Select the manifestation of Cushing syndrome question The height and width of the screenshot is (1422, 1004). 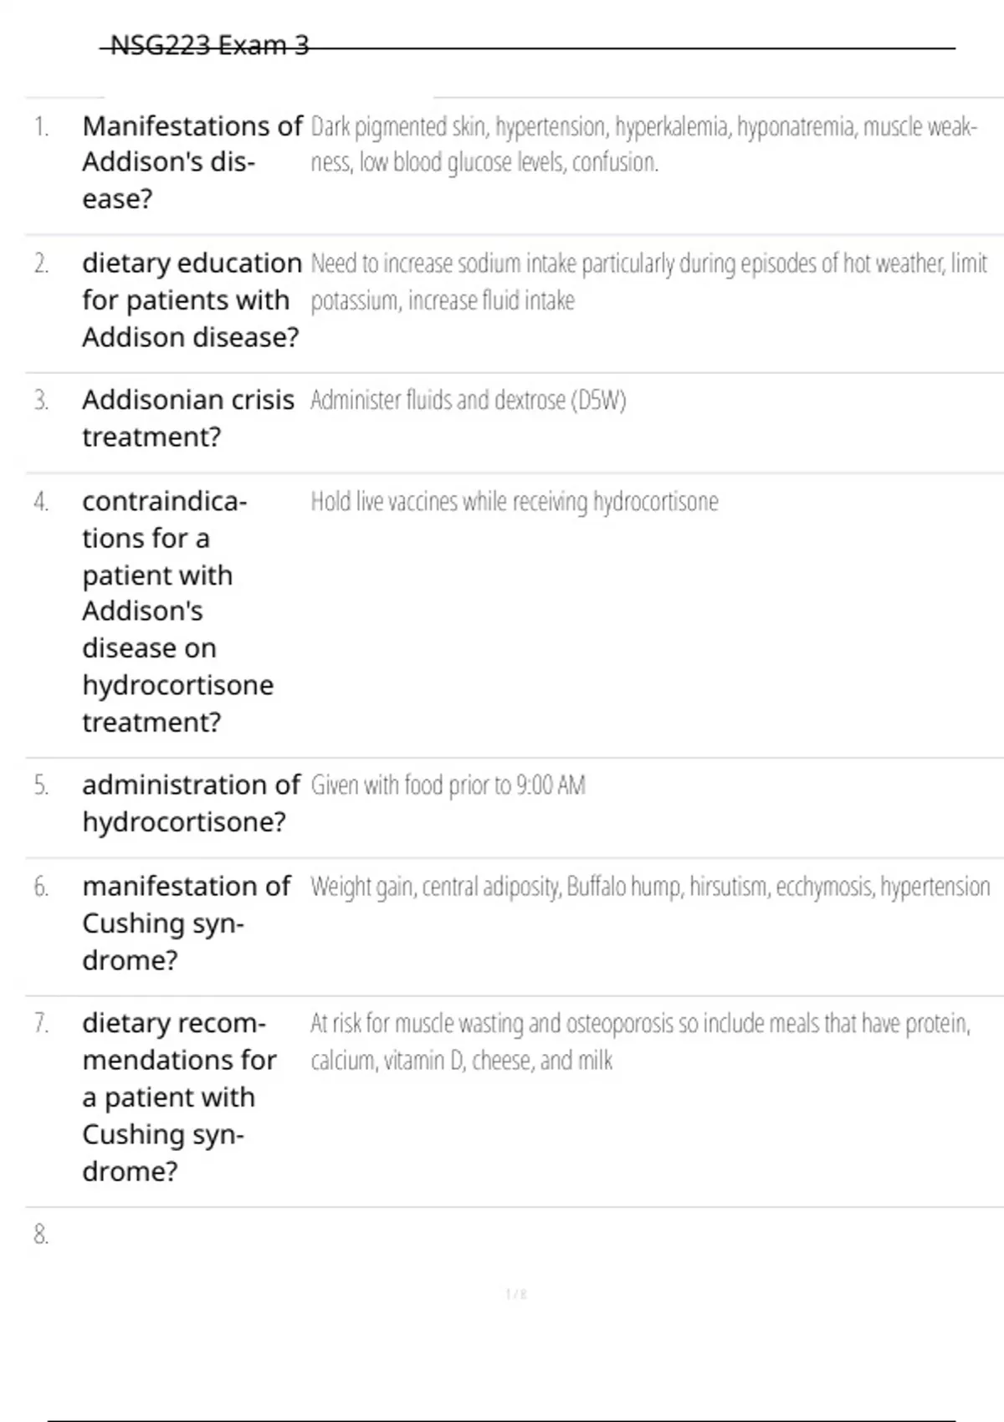(x=187, y=923)
